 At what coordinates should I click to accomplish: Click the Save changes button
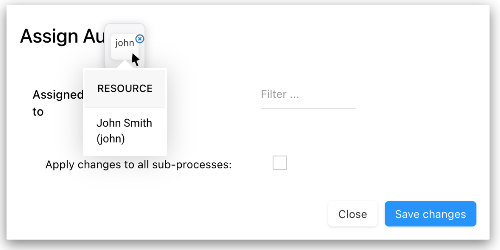[x=430, y=214]
